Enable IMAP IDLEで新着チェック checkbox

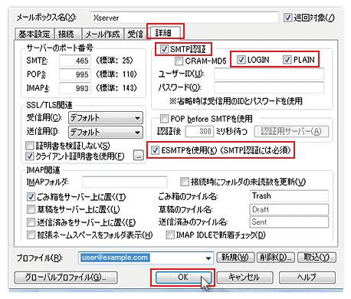(170, 235)
